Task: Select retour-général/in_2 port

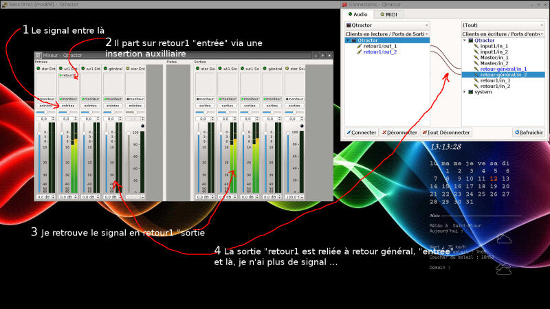Action: coord(503,75)
